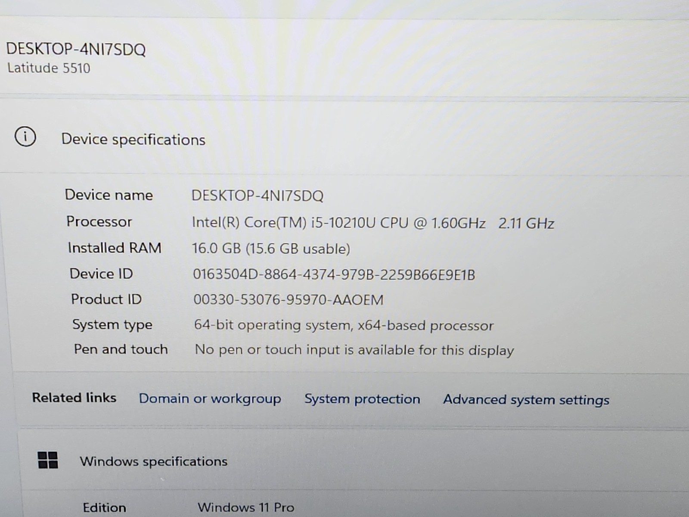This screenshot has height=517, width=689.
Task: Select the Device name value DESKTOP-4NI7SDQ
Action: pos(257,196)
